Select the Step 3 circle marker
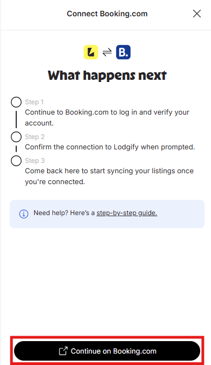 pyautogui.click(x=16, y=161)
